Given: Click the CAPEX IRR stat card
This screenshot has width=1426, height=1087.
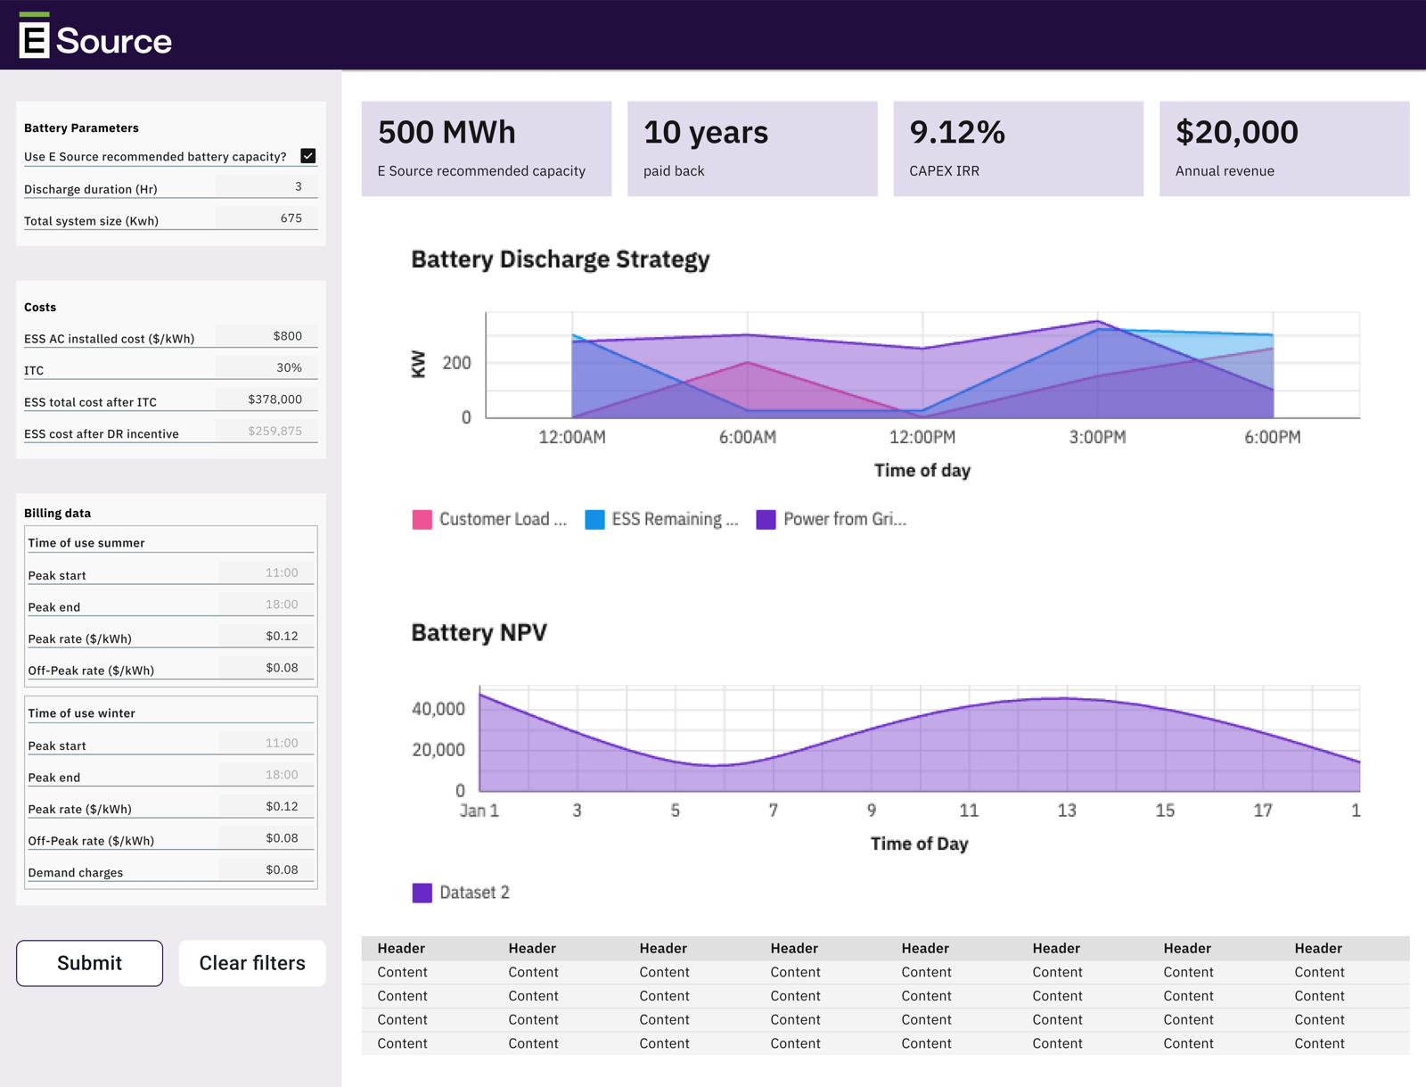Looking at the screenshot, I should [1018, 148].
